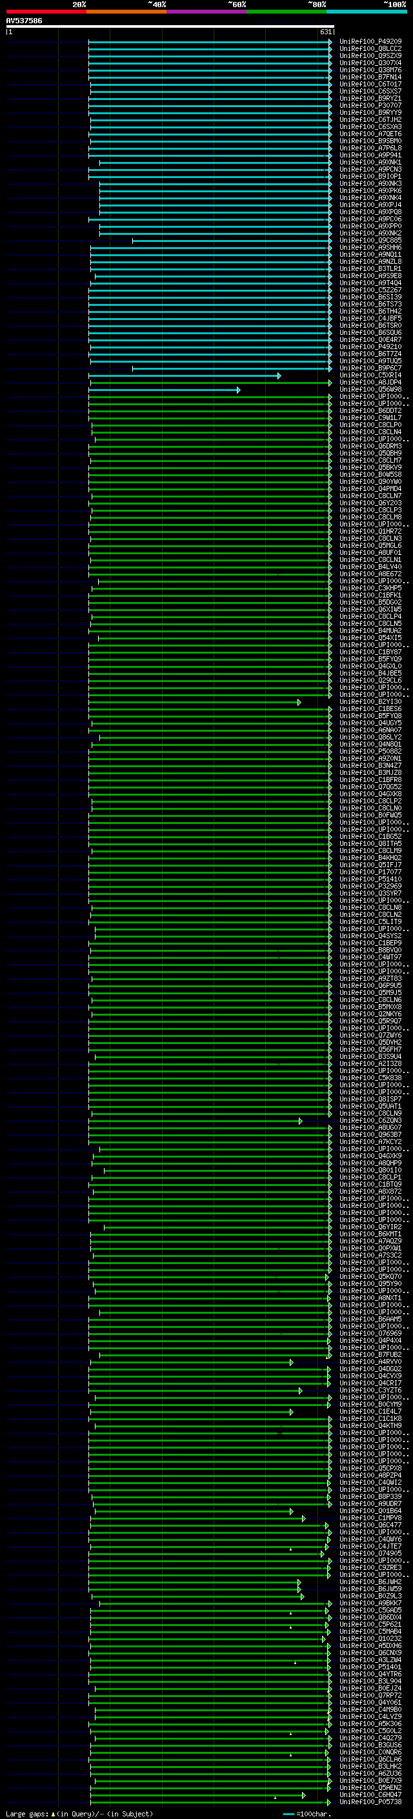Image resolution: width=413 pixels, height=1819 pixels.
Task: Open hit UniRef100_C1MPV8
Action: click(x=370, y=1518)
